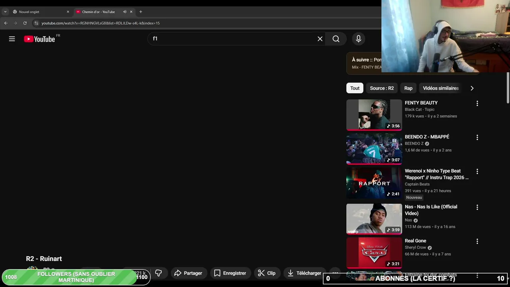The height and width of the screenshot is (287, 510).
Task: Open the tab search dropdown
Action: pos(5,12)
